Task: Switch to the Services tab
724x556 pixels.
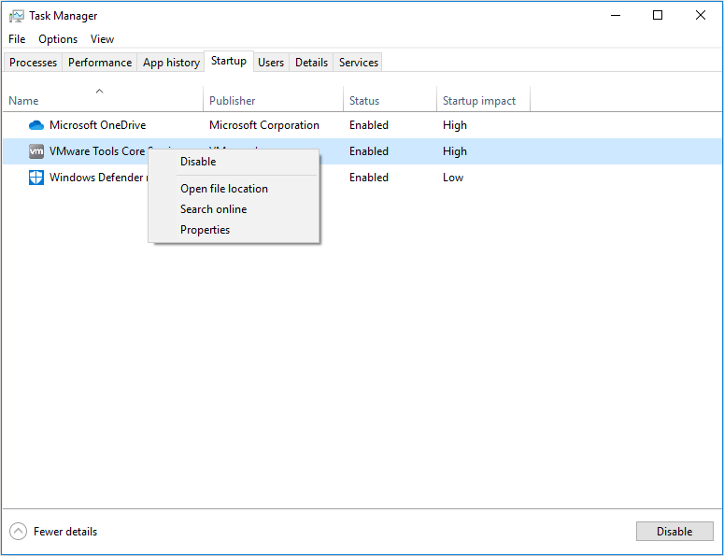Action: (359, 63)
